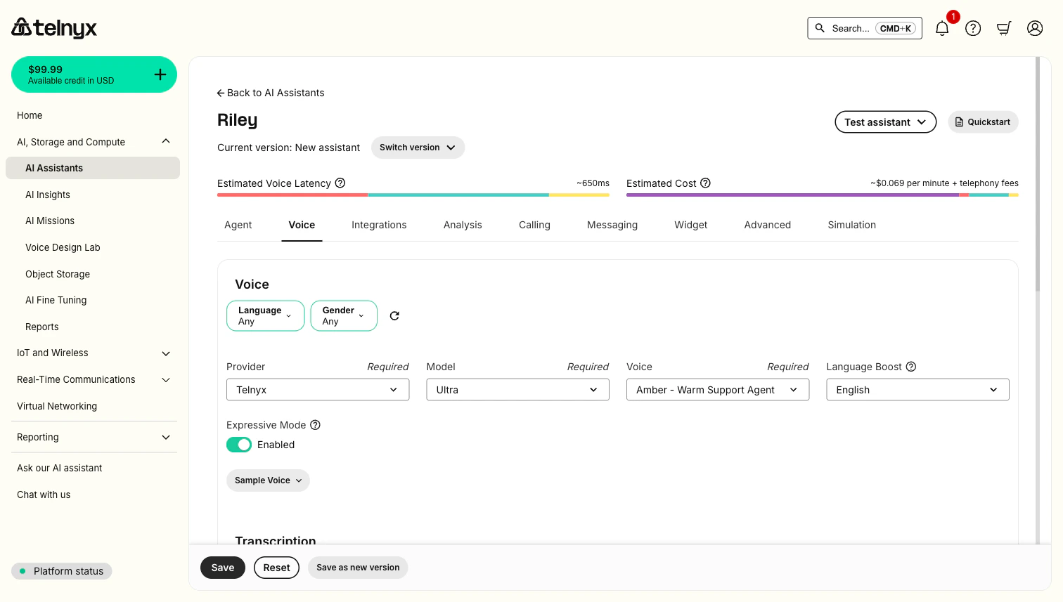Expand the Sample Voice dropdown
The image size is (1063, 602).
click(x=268, y=480)
